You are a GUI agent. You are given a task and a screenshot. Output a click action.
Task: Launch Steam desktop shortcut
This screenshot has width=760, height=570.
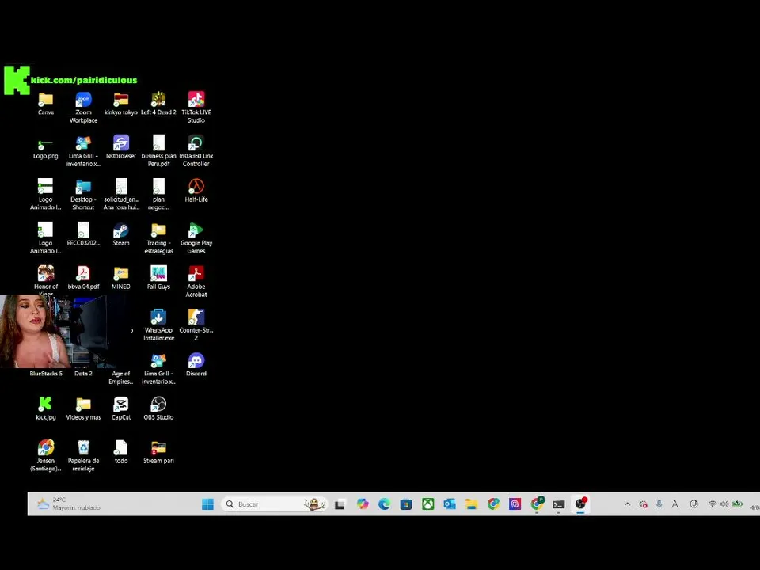(120, 230)
